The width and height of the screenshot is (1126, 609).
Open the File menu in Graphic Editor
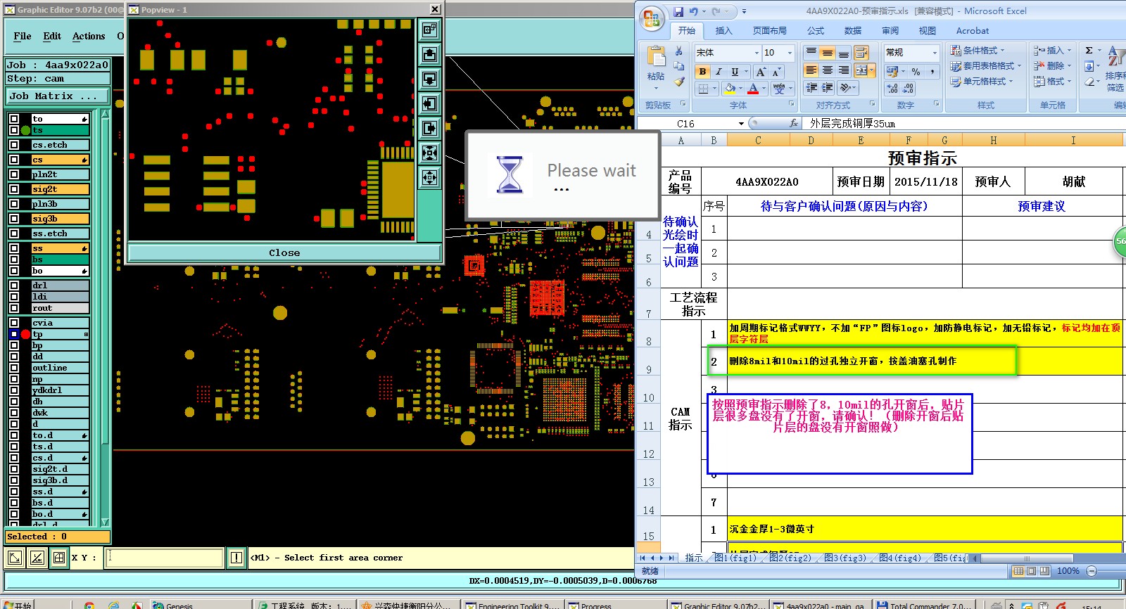tap(23, 36)
